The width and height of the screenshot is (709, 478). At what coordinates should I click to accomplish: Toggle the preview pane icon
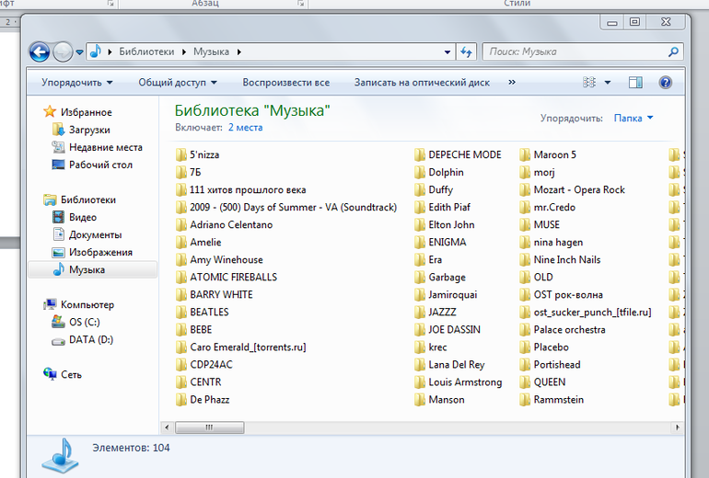(x=635, y=83)
